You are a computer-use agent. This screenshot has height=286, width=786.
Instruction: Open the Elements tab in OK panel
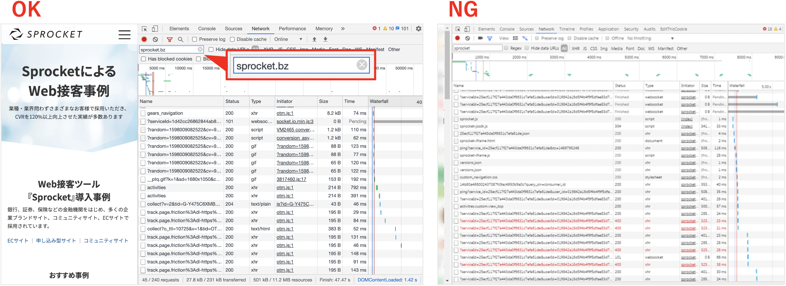pyautogui.click(x=179, y=29)
